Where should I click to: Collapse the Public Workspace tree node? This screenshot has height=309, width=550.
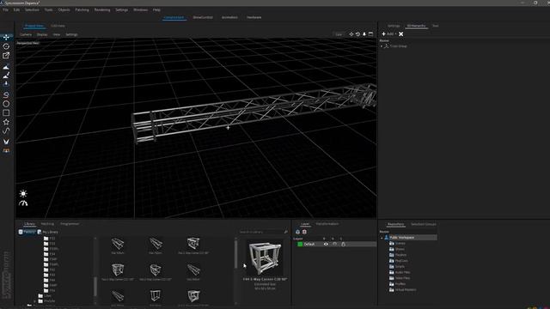click(x=382, y=238)
